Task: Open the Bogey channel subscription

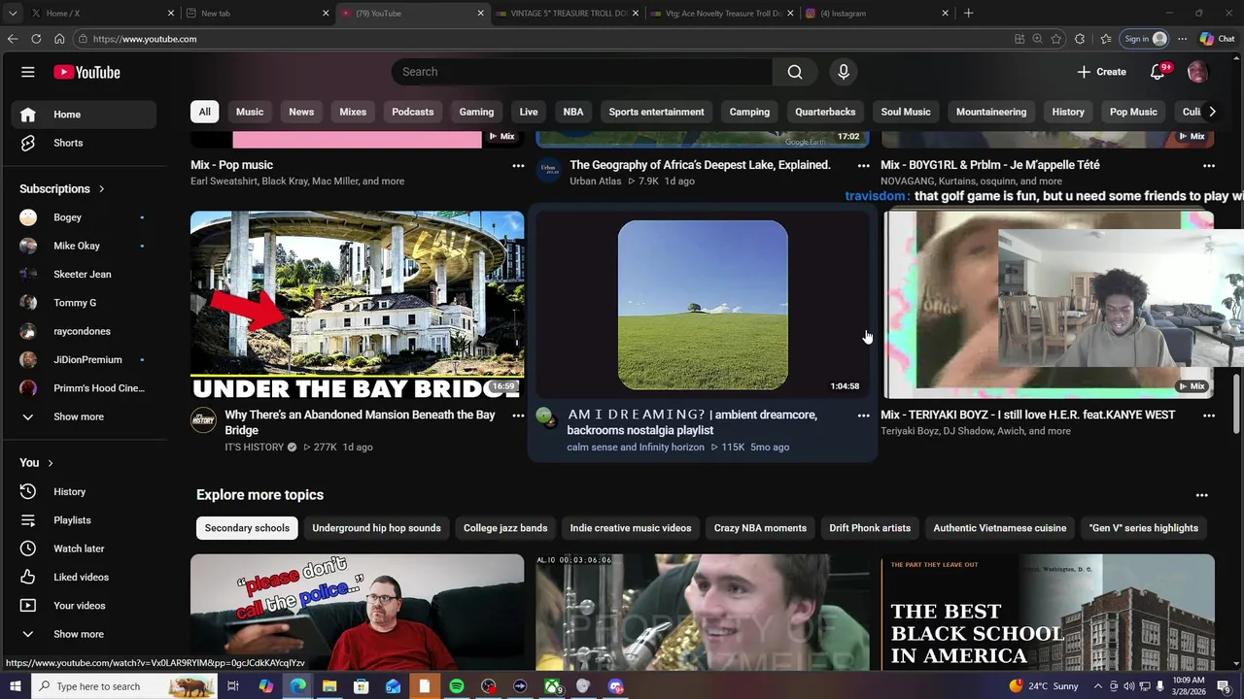Action: pos(84,217)
